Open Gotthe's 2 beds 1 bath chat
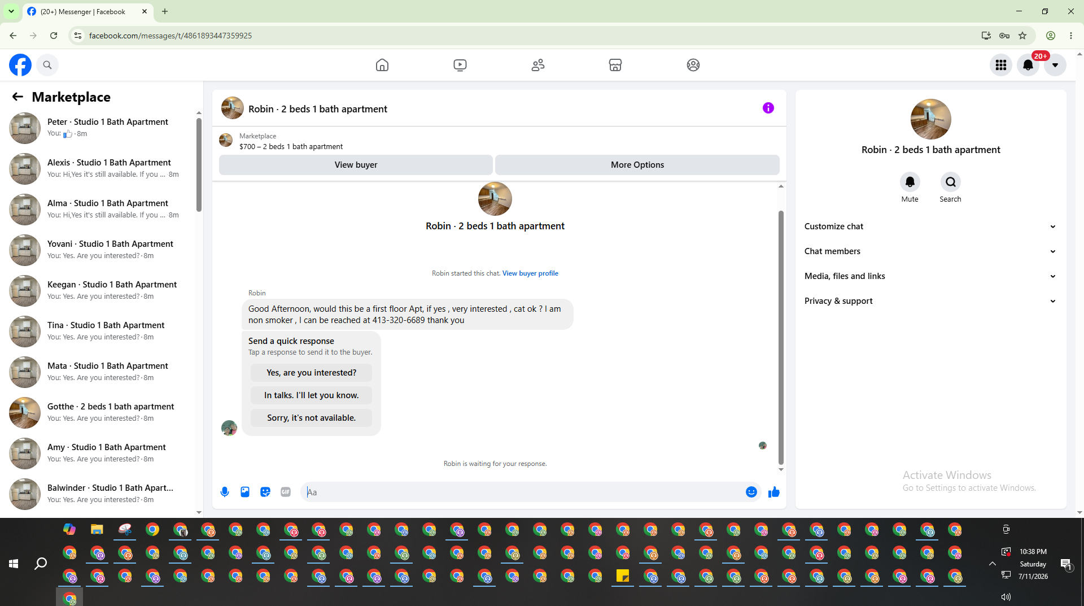 point(100,412)
